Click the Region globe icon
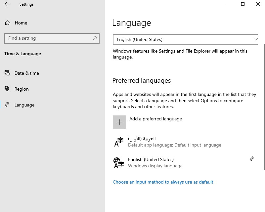This screenshot has height=212, width=265. point(7,89)
